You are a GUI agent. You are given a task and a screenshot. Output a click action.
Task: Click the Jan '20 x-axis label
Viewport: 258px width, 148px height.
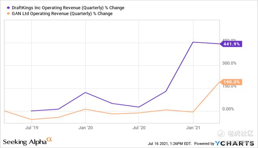point(86,128)
